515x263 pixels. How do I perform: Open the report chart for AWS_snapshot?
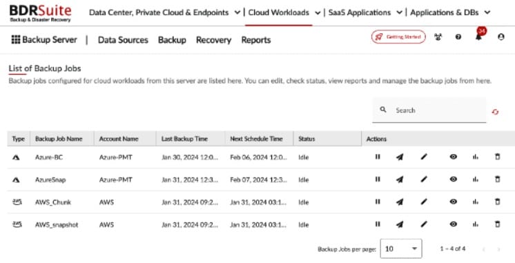pos(475,224)
